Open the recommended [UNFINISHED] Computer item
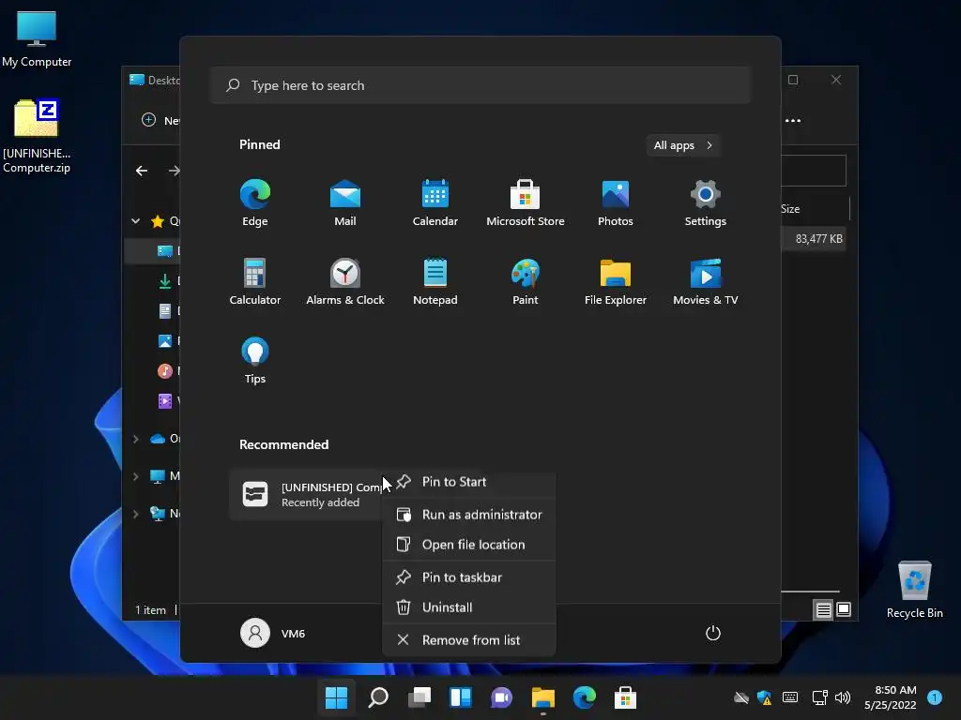This screenshot has height=720, width=961. coord(307,494)
